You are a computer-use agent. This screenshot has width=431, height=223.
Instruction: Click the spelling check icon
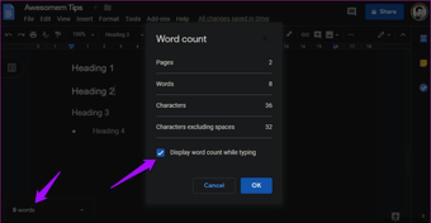pos(46,34)
